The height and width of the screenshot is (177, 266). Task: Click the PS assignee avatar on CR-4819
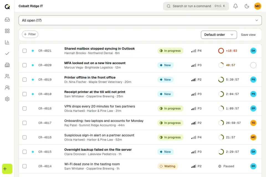pyautogui.click(x=253, y=80)
